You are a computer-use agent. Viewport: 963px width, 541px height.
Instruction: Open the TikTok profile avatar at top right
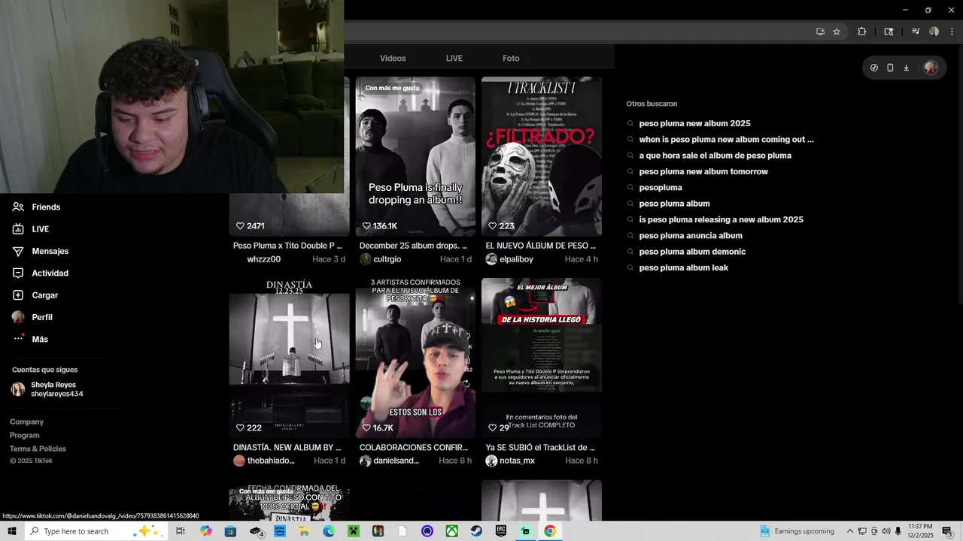[931, 68]
